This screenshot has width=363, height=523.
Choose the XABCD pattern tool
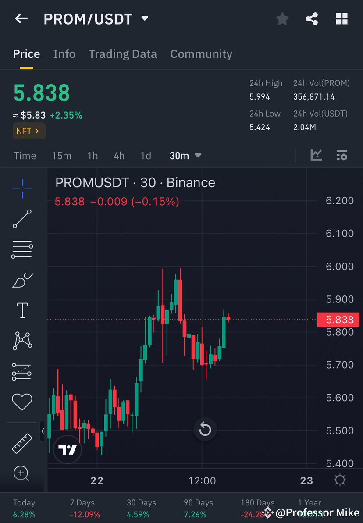[x=22, y=341]
